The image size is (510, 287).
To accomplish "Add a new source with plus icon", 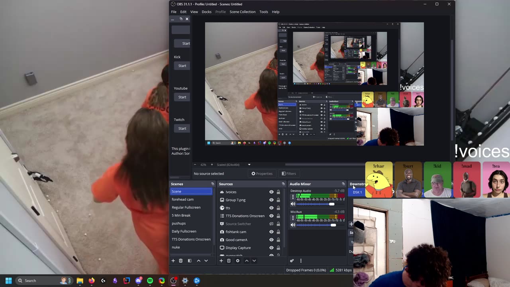I will [x=221, y=261].
